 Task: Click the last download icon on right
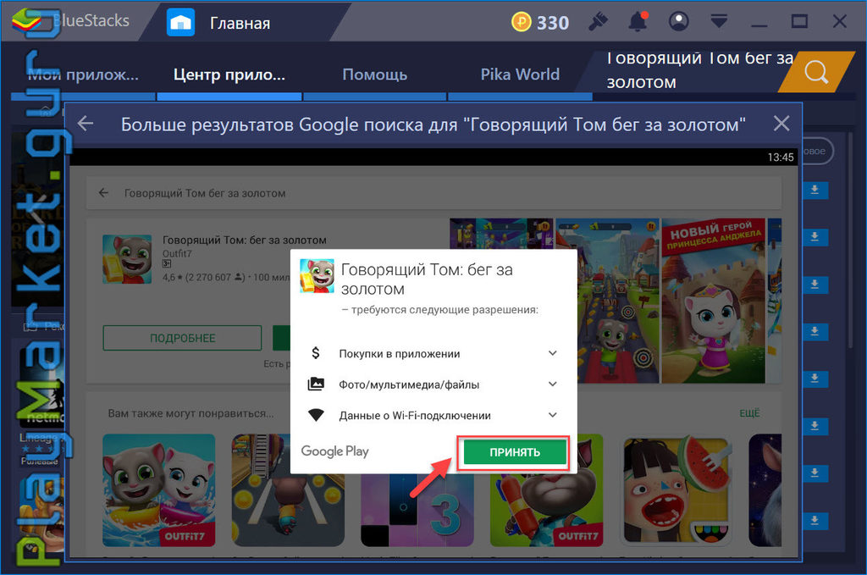(815, 520)
